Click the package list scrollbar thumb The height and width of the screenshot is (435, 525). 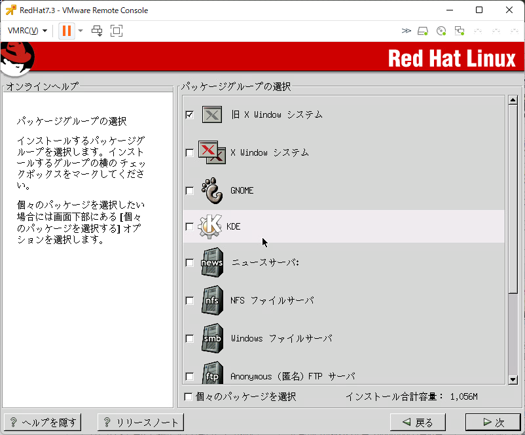513,199
